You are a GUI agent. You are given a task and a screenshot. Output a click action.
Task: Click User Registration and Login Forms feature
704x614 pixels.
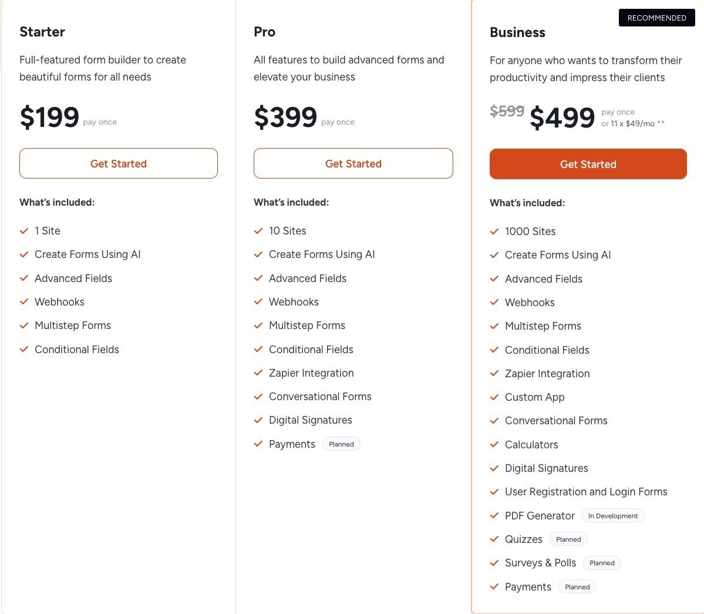586,492
